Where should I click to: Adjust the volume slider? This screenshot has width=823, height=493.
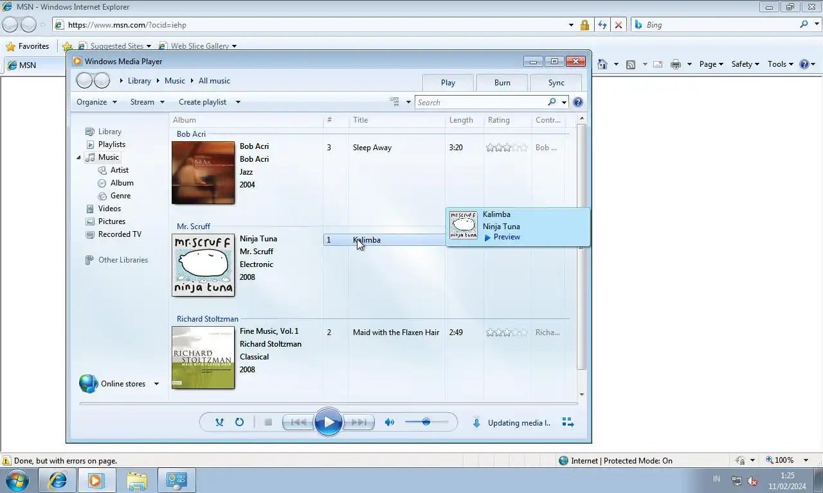pos(426,422)
